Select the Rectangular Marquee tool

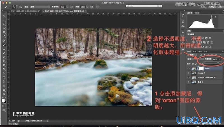tap(4, 20)
